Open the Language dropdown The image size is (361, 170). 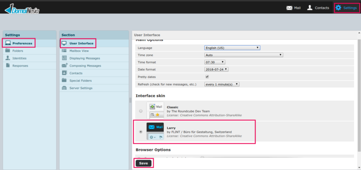coord(232,48)
